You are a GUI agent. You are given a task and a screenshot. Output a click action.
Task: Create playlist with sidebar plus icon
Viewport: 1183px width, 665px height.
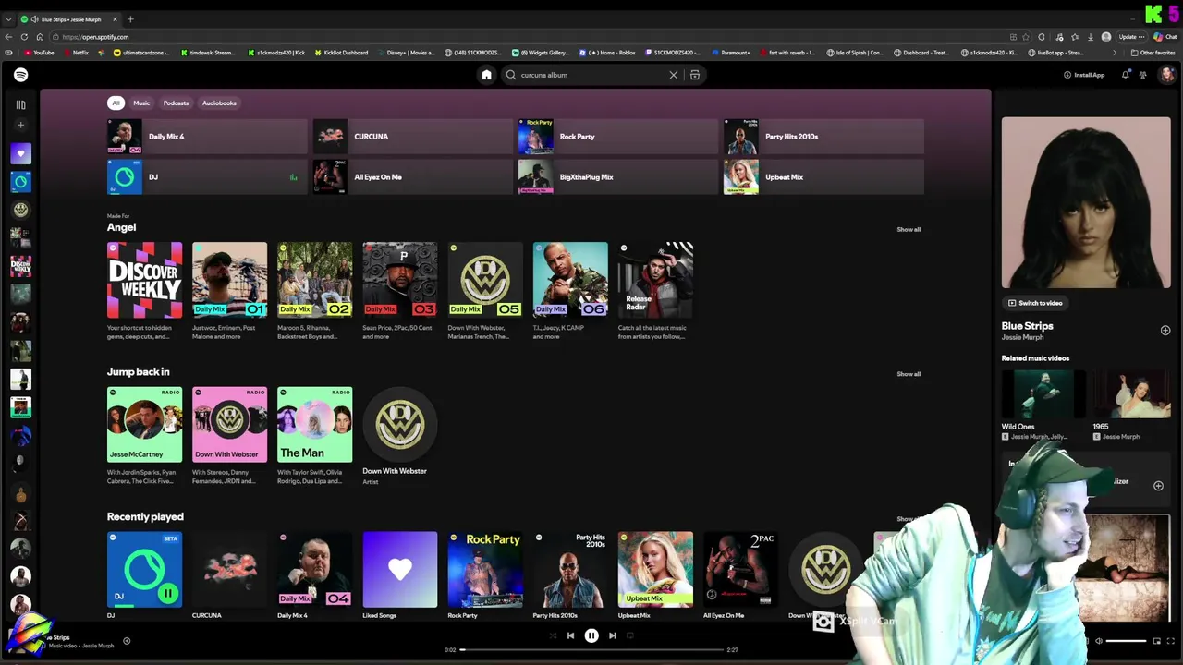20,125
